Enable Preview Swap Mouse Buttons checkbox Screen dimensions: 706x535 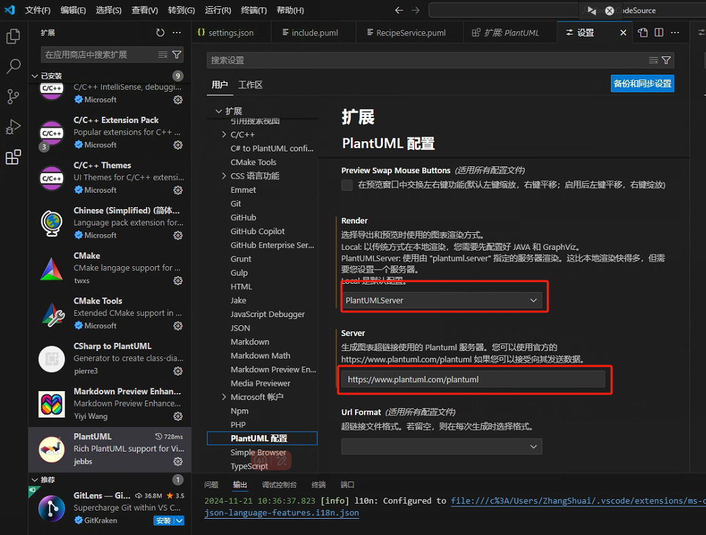pos(347,185)
